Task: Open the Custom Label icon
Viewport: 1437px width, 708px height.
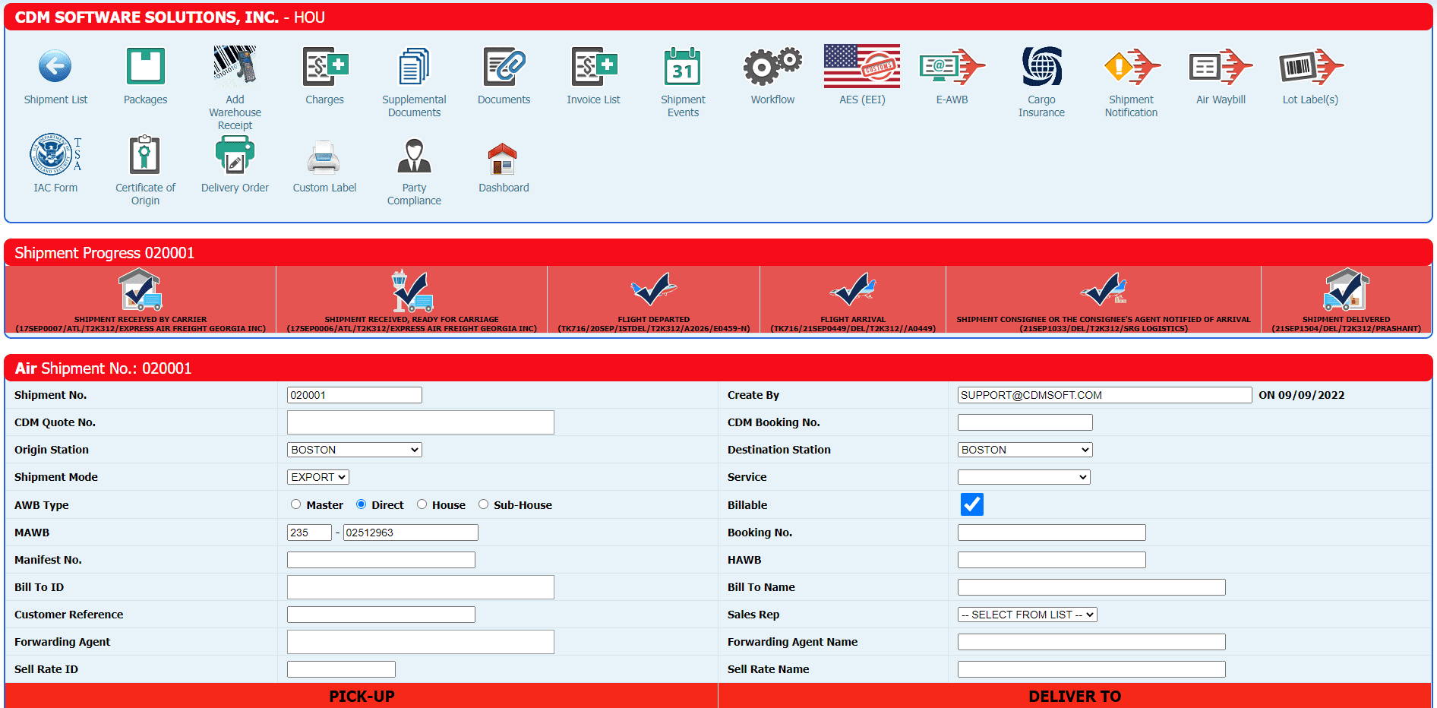Action: point(324,156)
